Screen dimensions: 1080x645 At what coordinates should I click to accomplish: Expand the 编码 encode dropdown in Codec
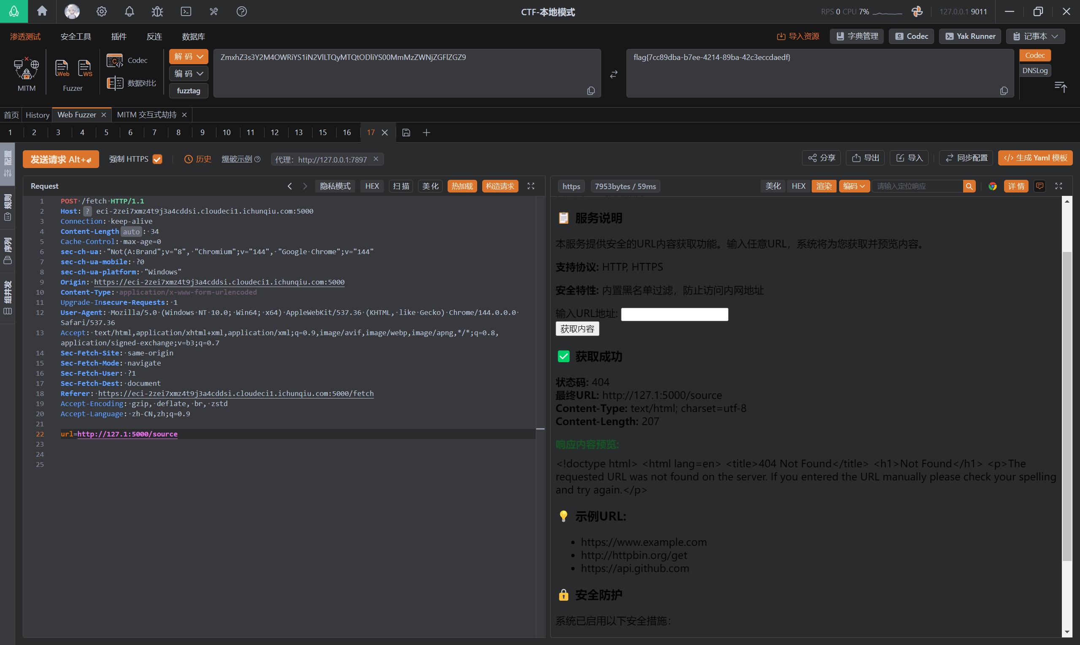(x=189, y=73)
